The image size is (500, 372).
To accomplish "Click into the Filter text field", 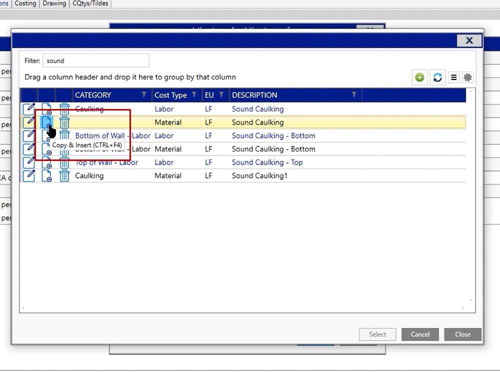I will click(95, 61).
